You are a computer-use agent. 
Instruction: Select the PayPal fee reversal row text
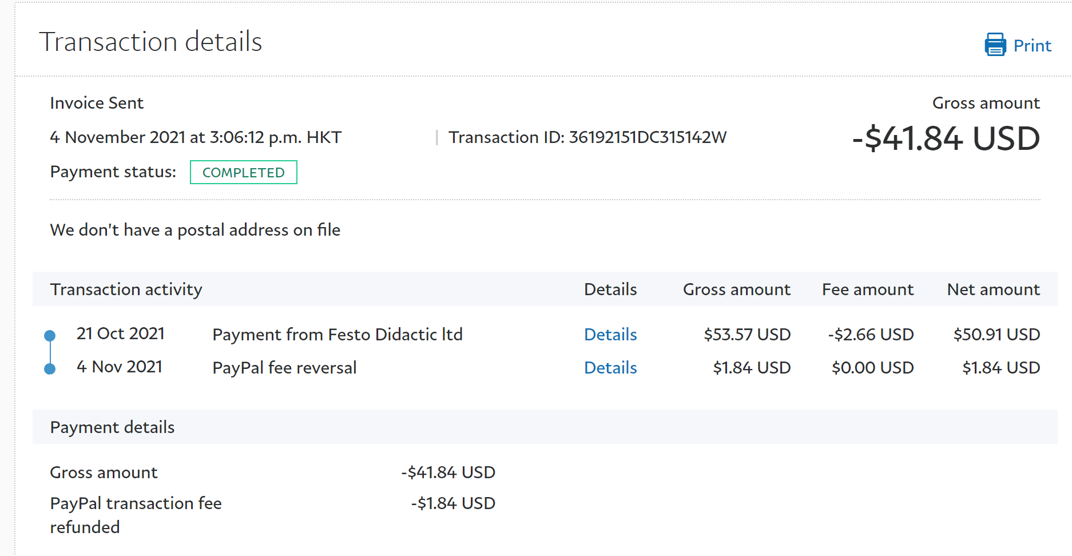[x=284, y=368]
